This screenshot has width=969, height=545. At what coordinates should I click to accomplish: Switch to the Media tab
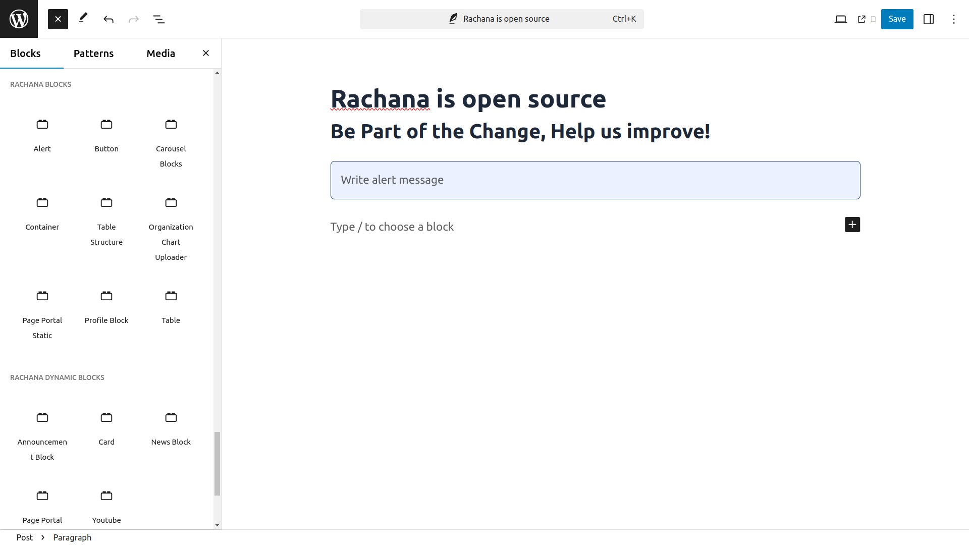pos(160,53)
